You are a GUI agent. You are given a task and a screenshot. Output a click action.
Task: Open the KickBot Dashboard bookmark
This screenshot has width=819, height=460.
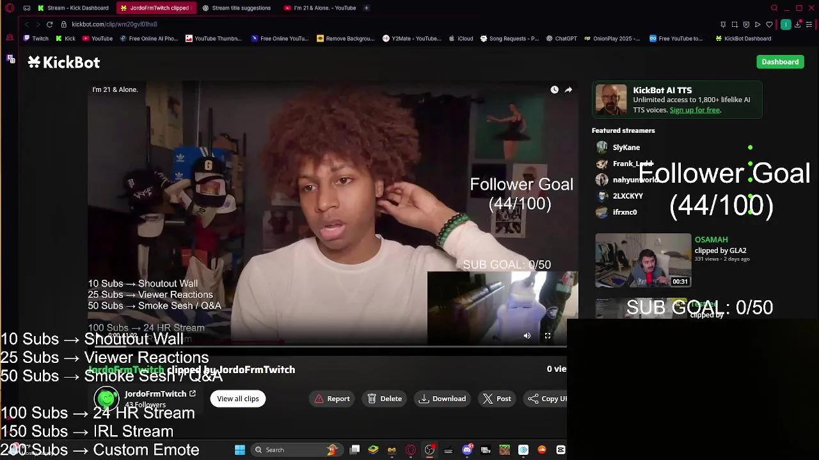743,38
